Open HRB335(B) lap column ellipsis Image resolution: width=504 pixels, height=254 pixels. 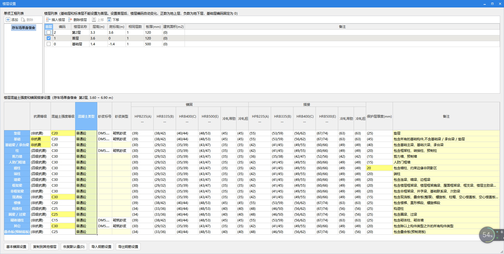(x=282, y=122)
